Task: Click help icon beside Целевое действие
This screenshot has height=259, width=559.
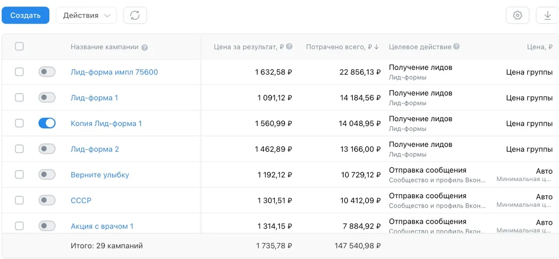Action: pyautogui.click(x=456, y=47)
